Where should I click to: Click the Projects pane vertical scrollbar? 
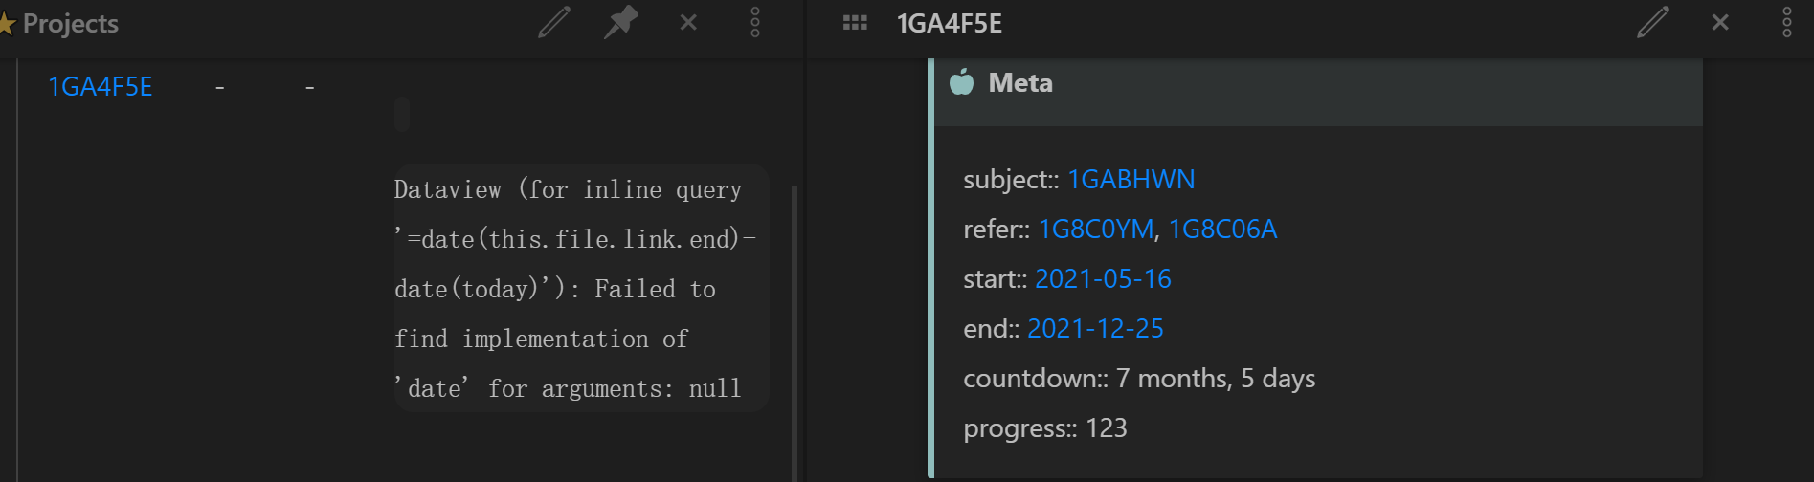click(x=795, y=333)
